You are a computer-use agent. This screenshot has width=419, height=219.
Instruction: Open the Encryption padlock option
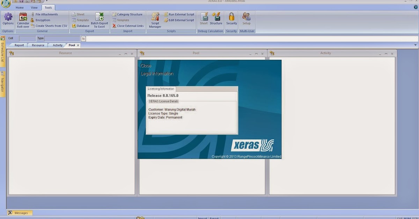click(x=41, y=20)
